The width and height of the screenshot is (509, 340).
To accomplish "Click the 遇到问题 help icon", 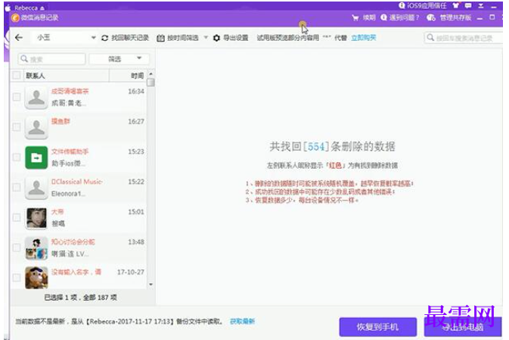I will (x=383, y=17).
